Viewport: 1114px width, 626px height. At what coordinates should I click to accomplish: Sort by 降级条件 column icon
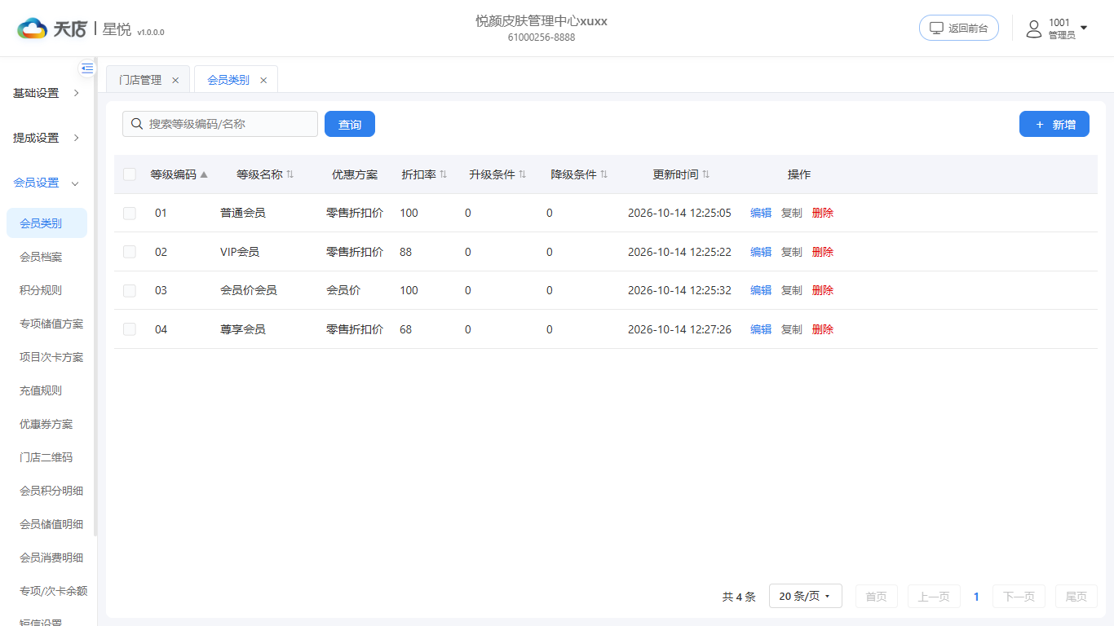click(604, 174)
